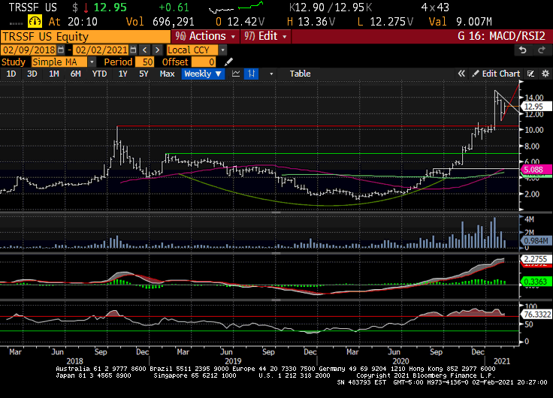Click the 0.984M volume value label
This screenshot has height=398, width=553.
536,241
